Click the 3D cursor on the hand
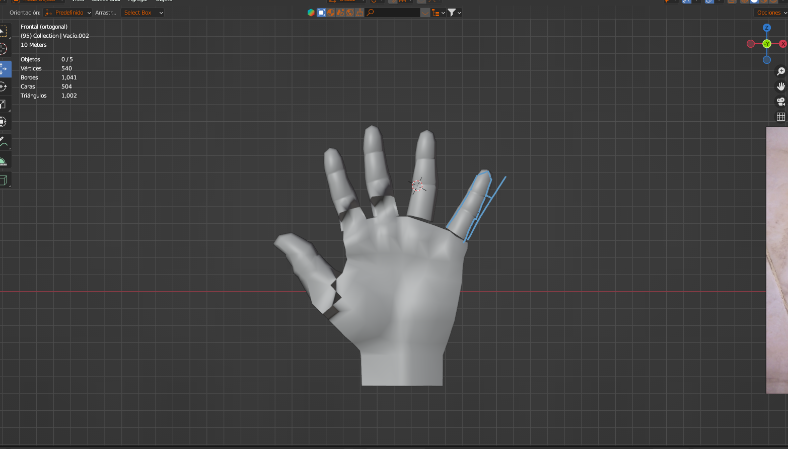This screenshot has width=788, height=449. tap(417, 186)
